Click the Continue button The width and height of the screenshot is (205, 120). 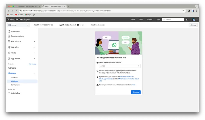point(136,92)
